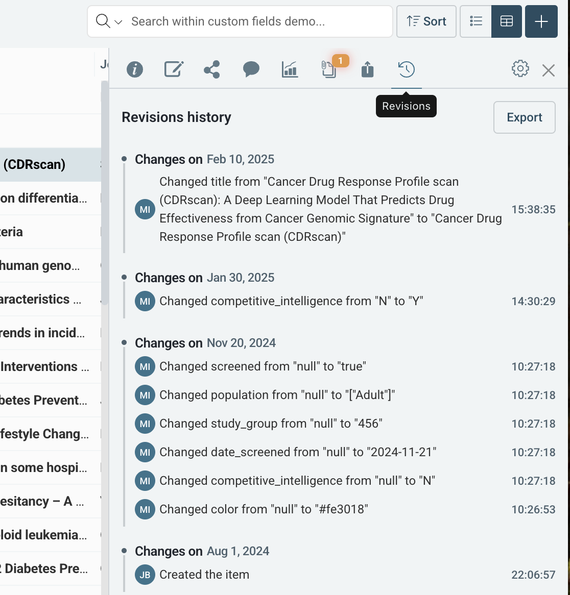Close the details panel with X

549,70
